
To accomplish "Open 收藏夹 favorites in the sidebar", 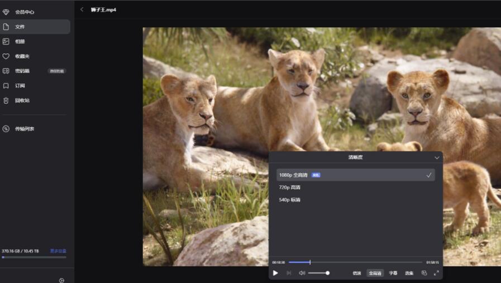I will [22, 56].
